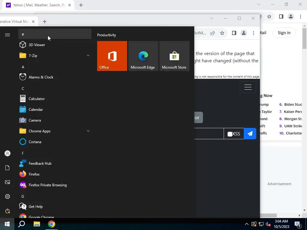Click the Yahoo page vertical scrollbar

pyautogui.click(x=304, y=39)
